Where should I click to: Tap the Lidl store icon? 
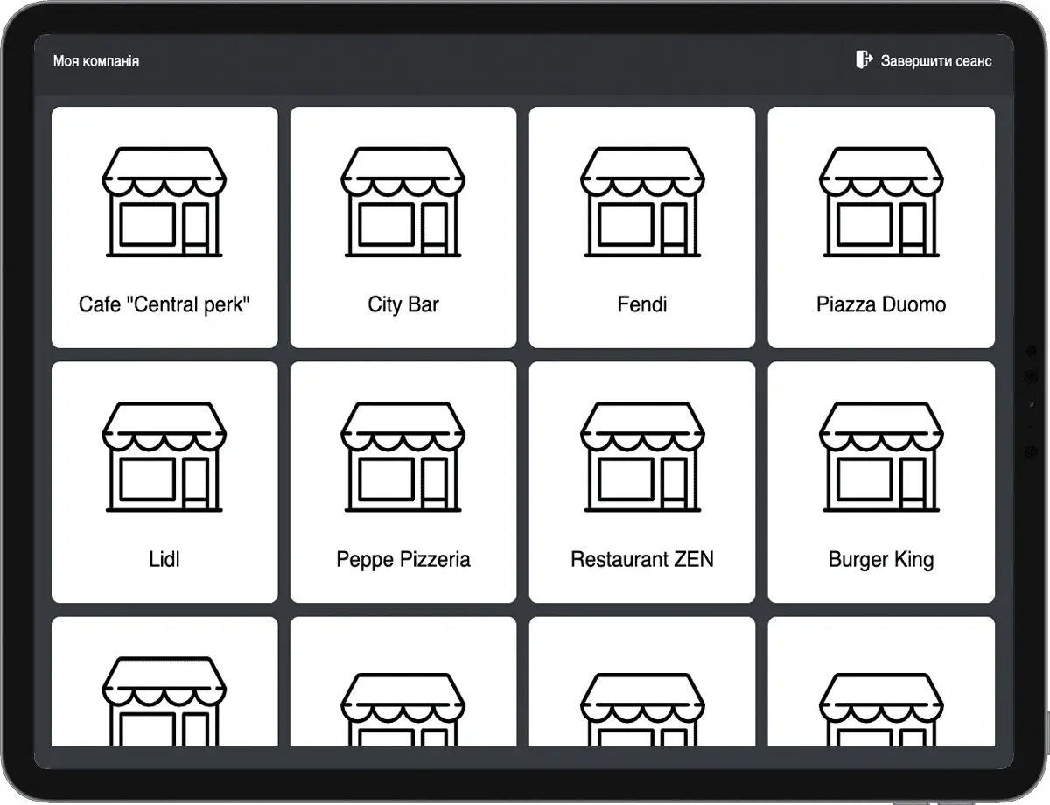point(164,457)
